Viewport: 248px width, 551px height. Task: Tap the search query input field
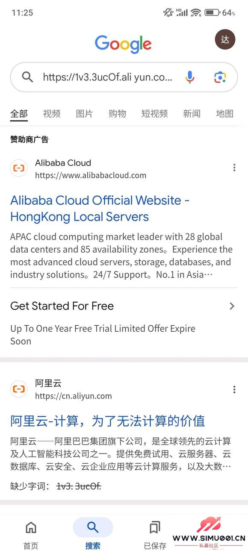[x=108, y=77]
